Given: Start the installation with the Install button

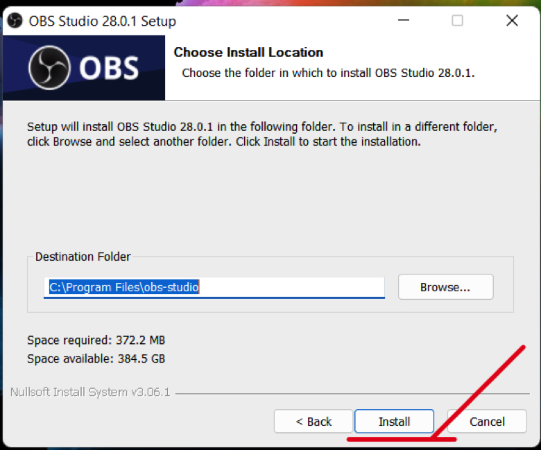Looking at the screenshot, I should (x=394, y=422).
